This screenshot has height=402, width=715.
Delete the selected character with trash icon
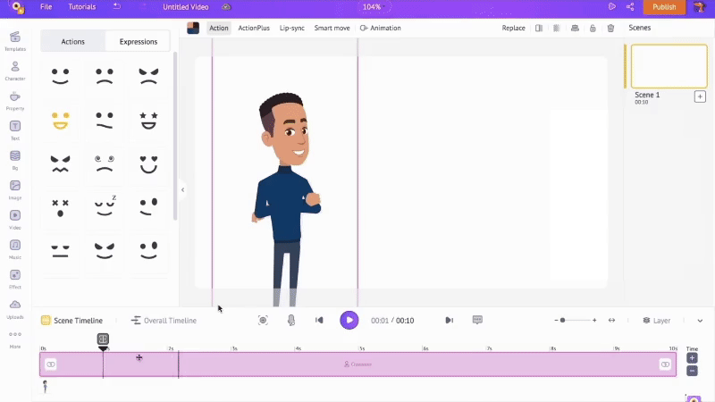(610, 28)
